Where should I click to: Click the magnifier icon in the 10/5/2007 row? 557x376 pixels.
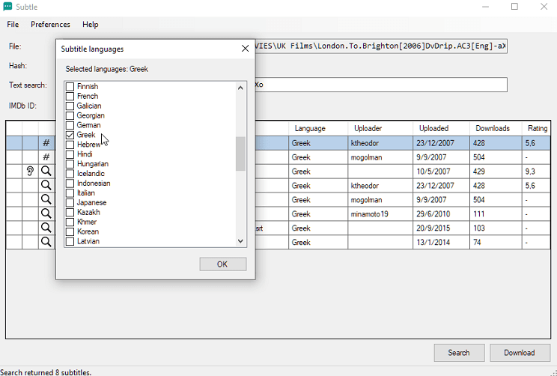[x=46, y=172]
